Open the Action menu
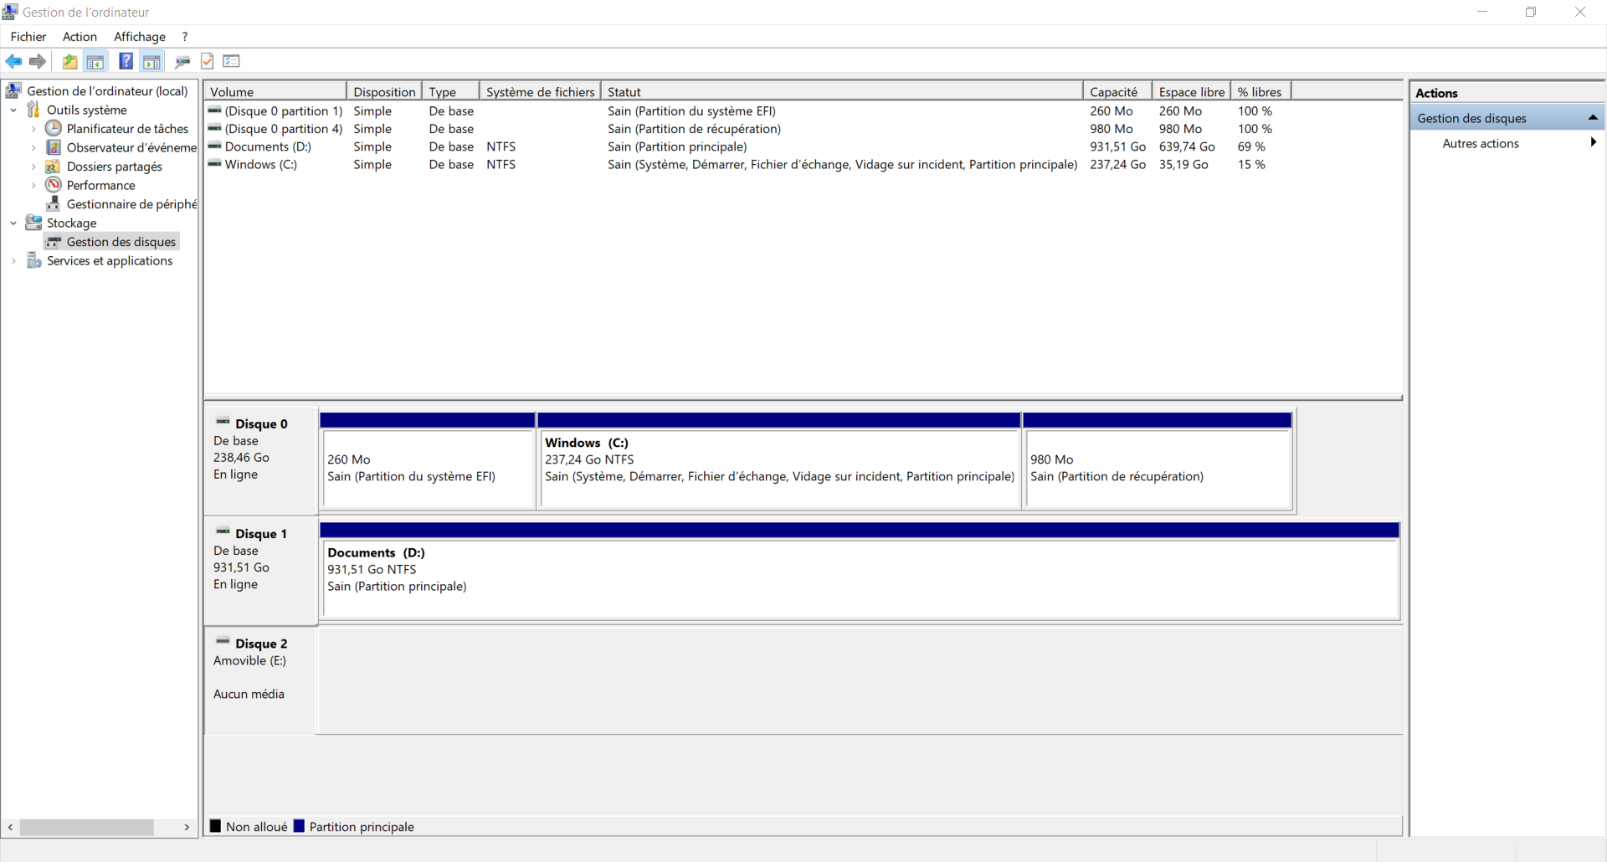 (x=80, y=37)
